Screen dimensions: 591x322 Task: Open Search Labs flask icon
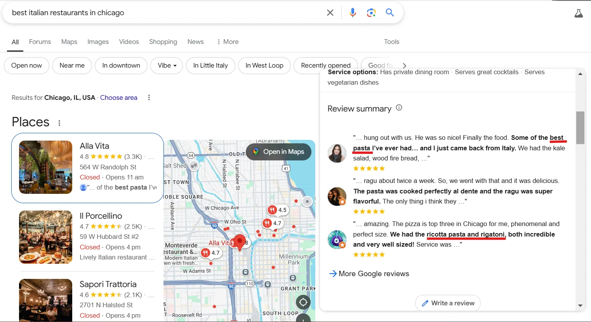(x=579, y=13)
